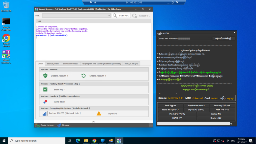Open Microsoft Edge in taskbar
The height and width of the screenshot is (144, 256).
coord(78,141)
